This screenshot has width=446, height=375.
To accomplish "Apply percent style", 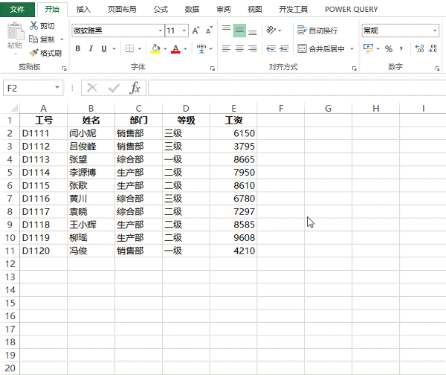I will point(389,48).
